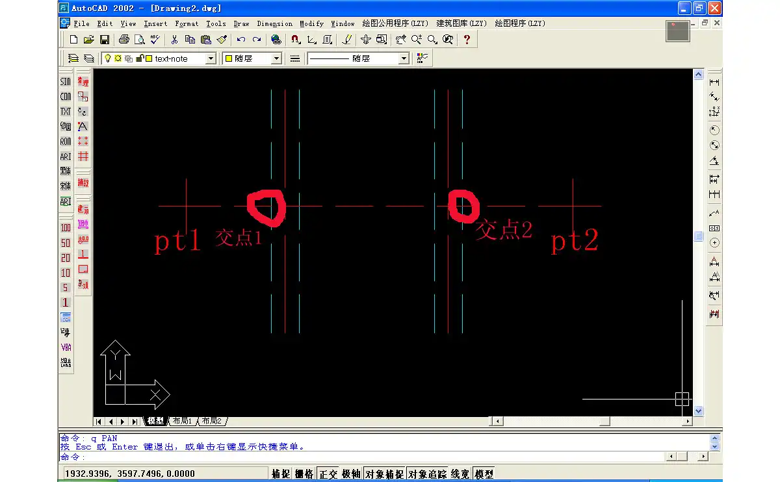
Task: Expand the 随层 color dropdown
Action: 276,58
